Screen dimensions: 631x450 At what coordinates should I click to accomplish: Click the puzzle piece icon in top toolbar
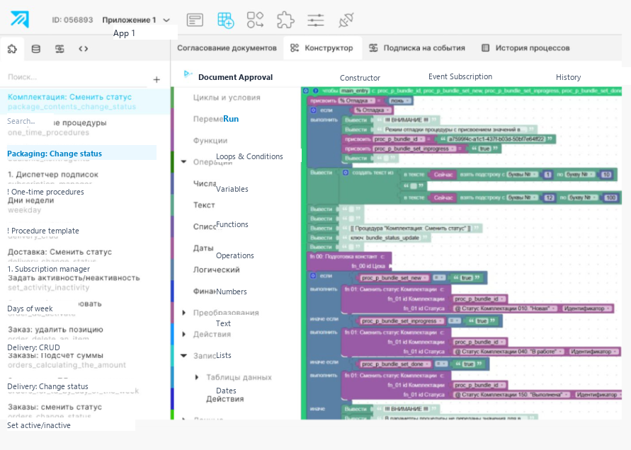click(285, 20)
